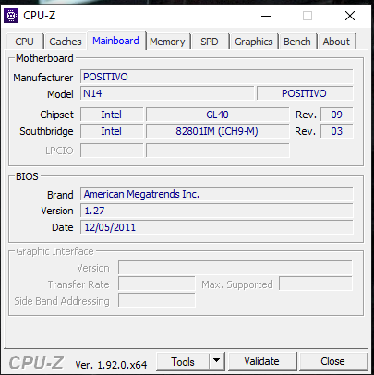Click the Southbridge 82801IM (ICH9-M) field

217,131
